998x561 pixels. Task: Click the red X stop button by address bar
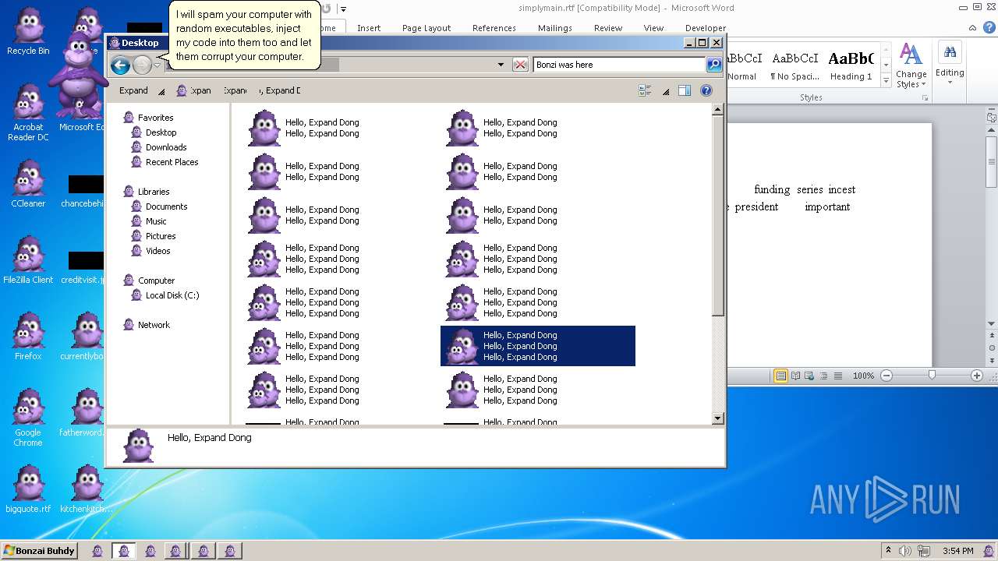(x=520, y=65)
